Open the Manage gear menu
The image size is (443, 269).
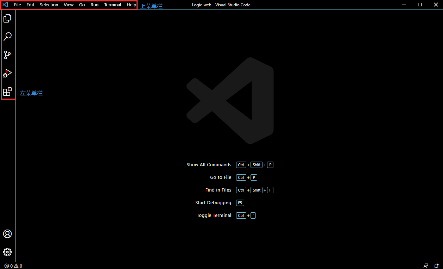pyautogui.click(x=7, y=252)
